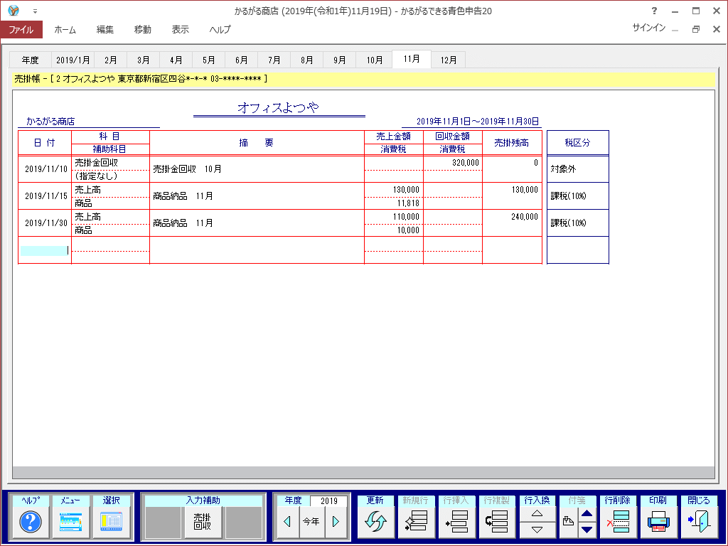Screen dimensions: 728x546
Task: Click the title bar help question mark
Action: [x=654, y=11]
